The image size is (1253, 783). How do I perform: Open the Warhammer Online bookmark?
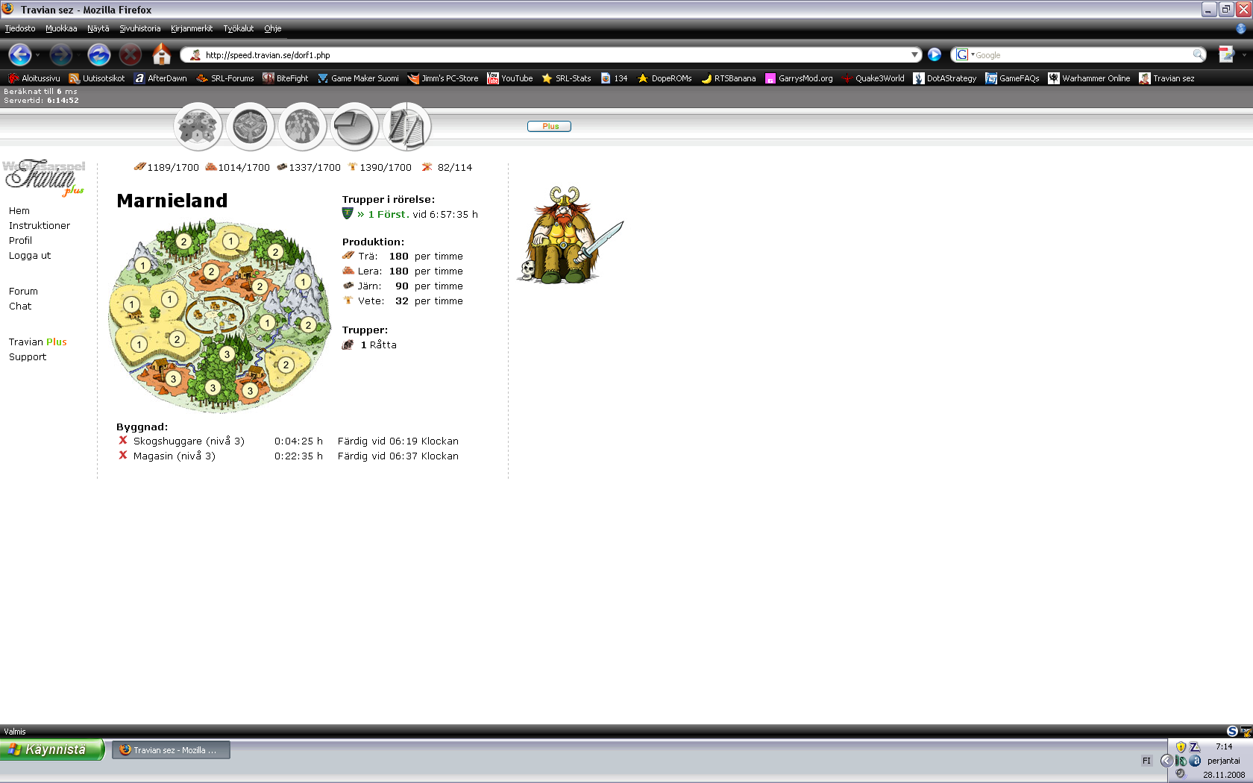point(1089,78)
